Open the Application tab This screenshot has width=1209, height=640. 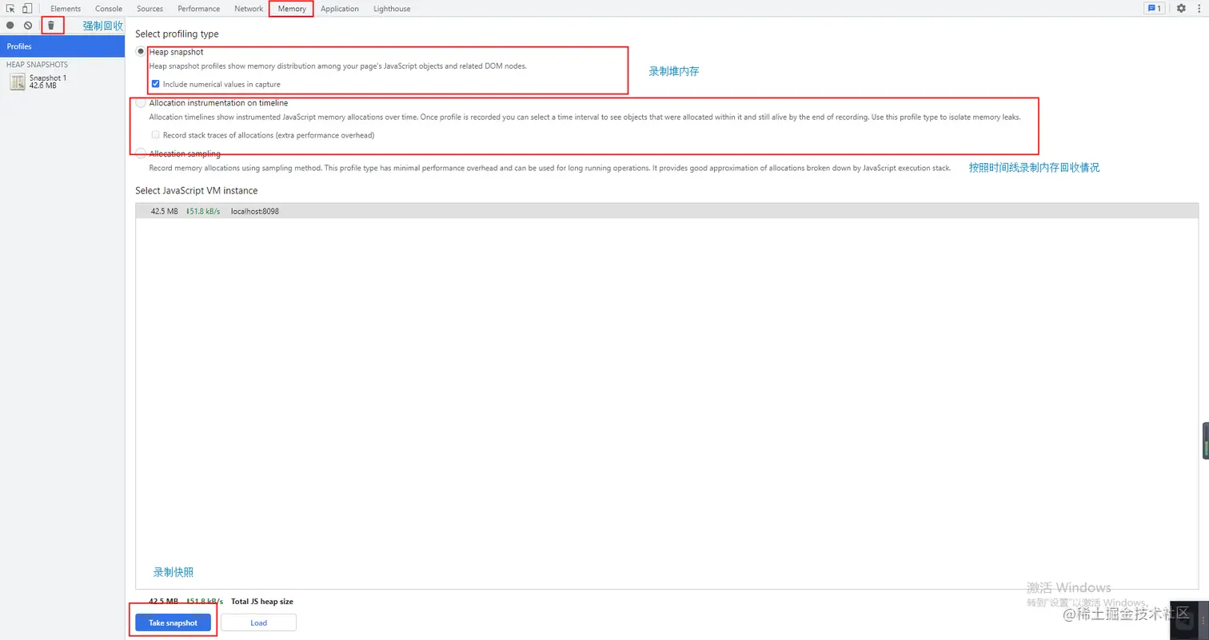[340, 9]
